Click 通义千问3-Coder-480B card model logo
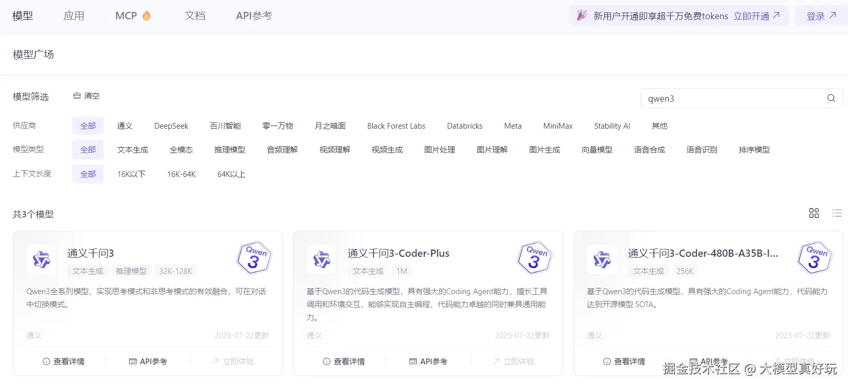 click(x=602, y=259)
